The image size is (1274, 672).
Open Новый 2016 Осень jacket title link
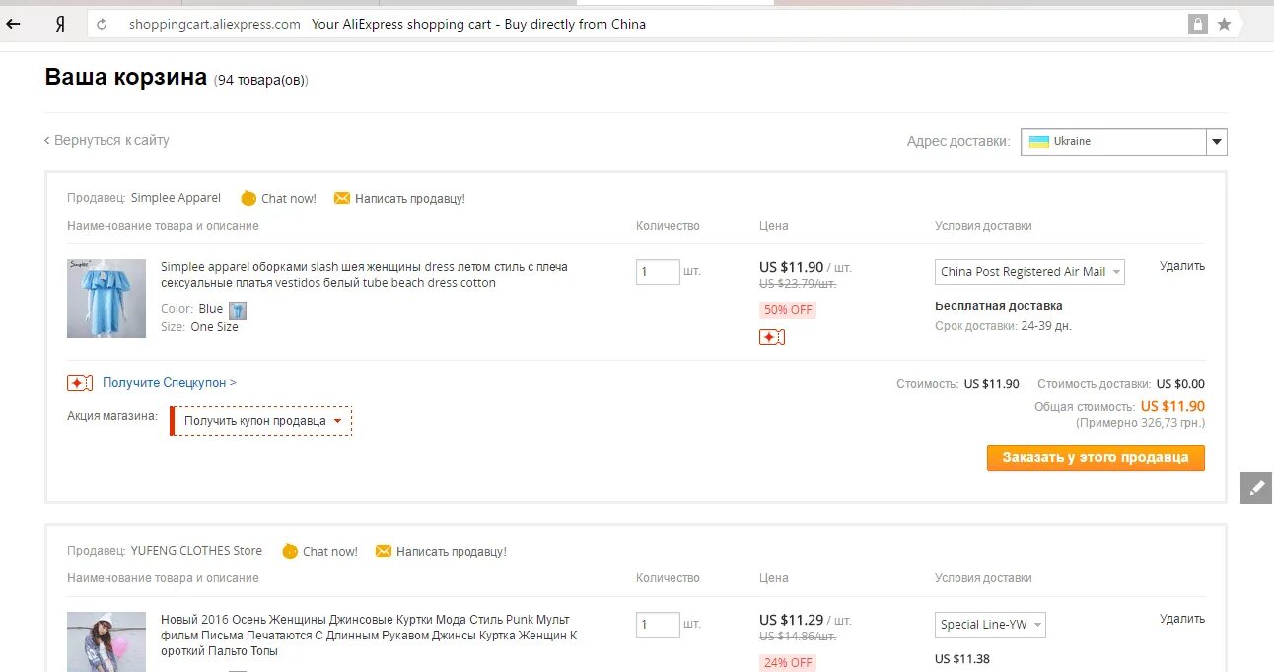click(x=369, y=636)
